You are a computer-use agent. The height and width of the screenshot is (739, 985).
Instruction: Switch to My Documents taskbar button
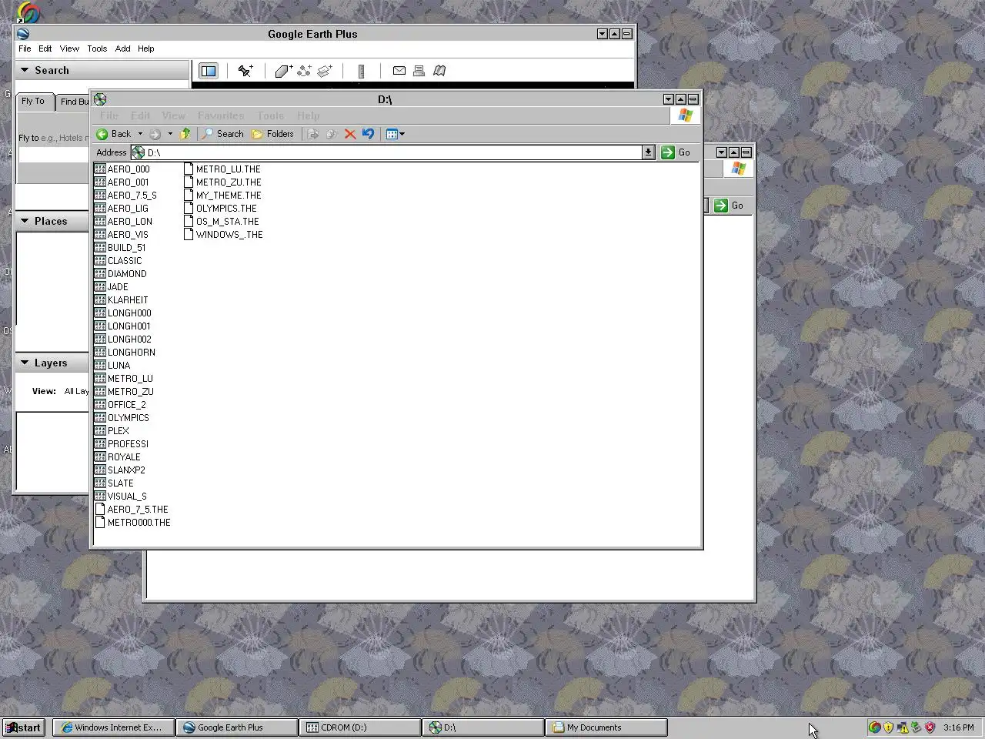pos(606,727)
